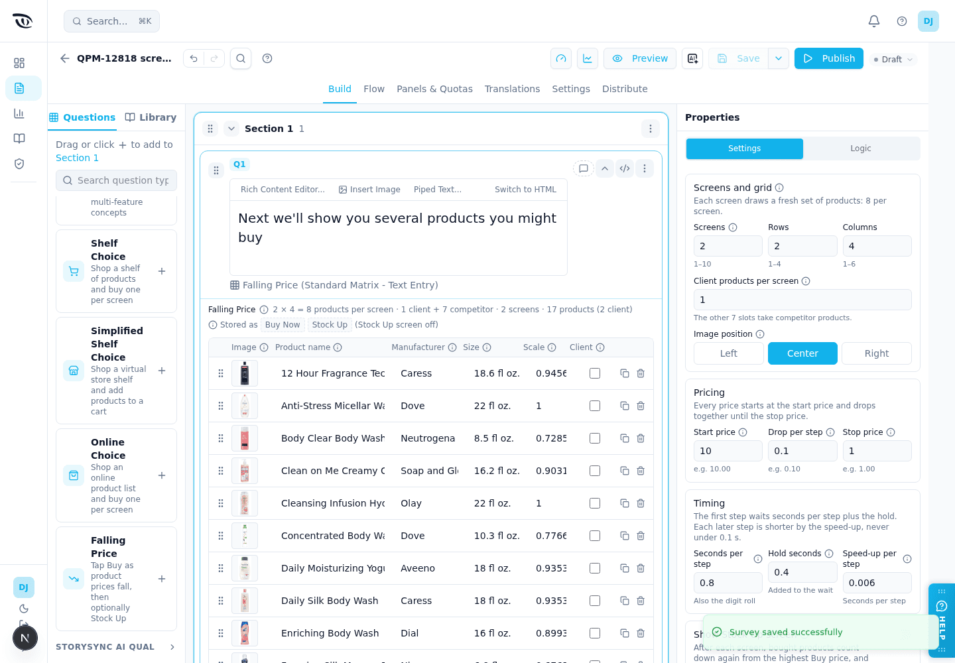955x663 pixels.
Task: Open Panels & Quotas tab
Action: click(434, 89)
